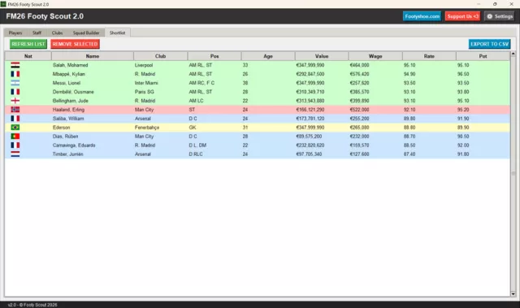Click the Brazil flag beside Ederson

click(15, 128)
